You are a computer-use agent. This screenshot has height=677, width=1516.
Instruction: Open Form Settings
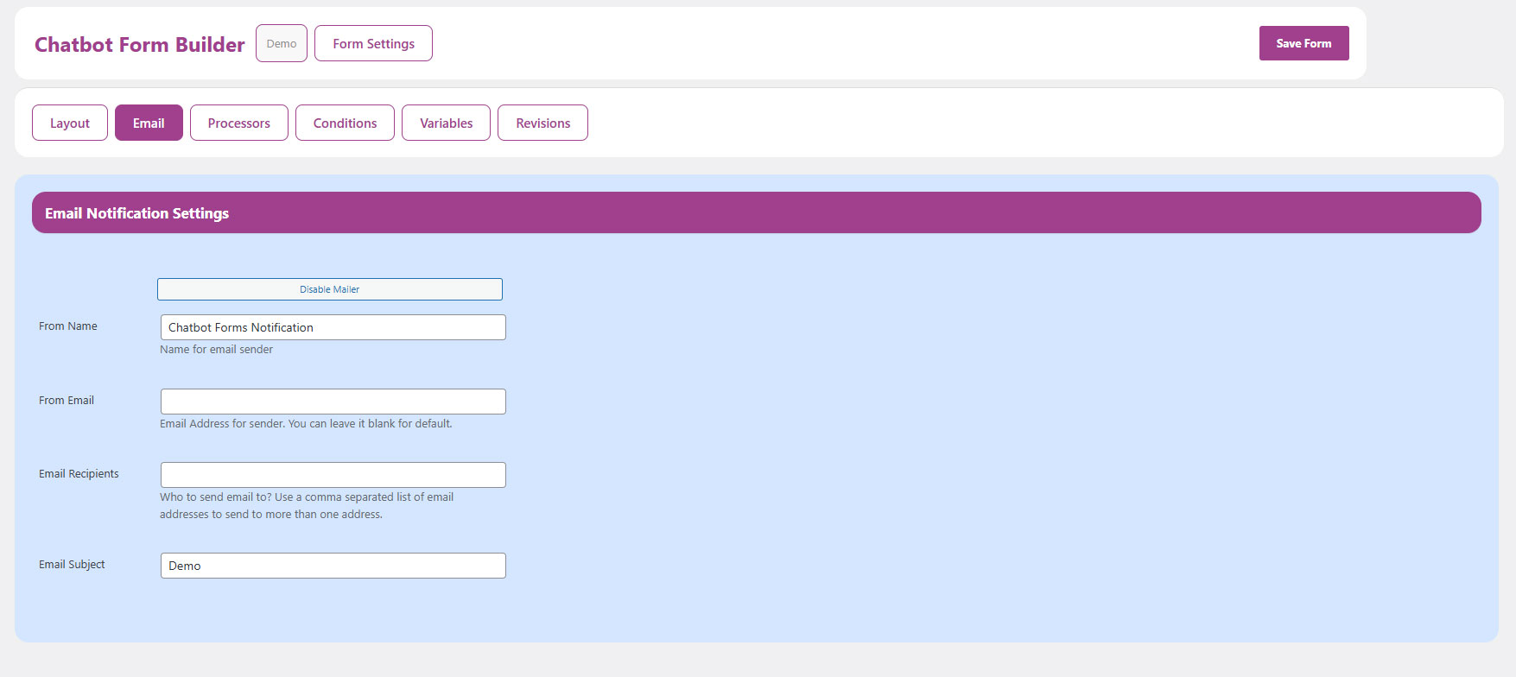(x=373, y=43)
